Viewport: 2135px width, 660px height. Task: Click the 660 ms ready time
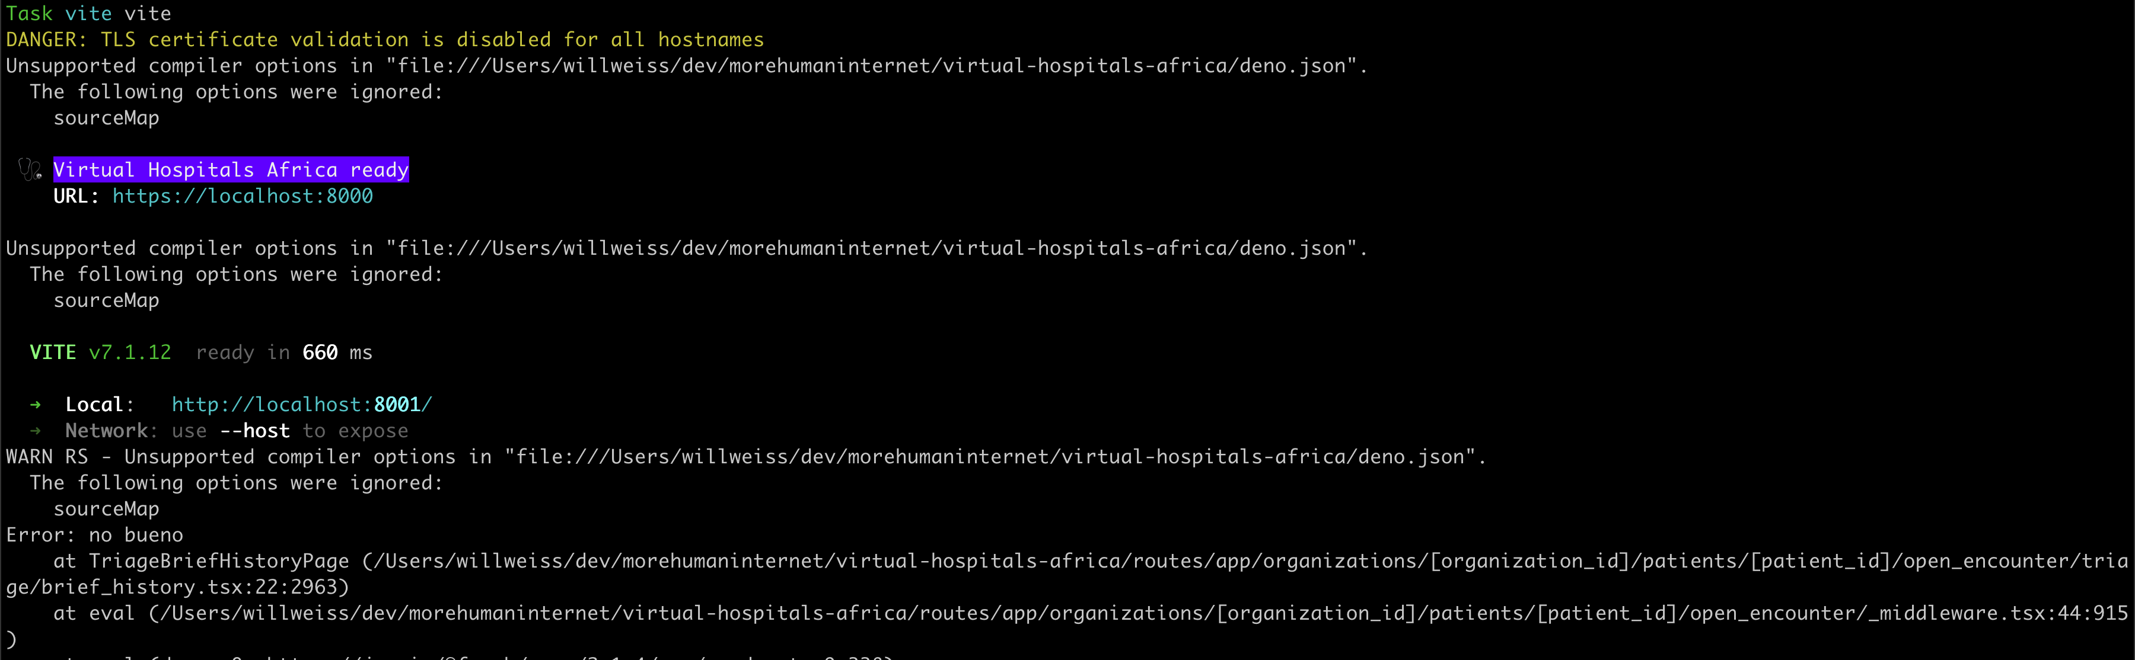tap(336, 353)
